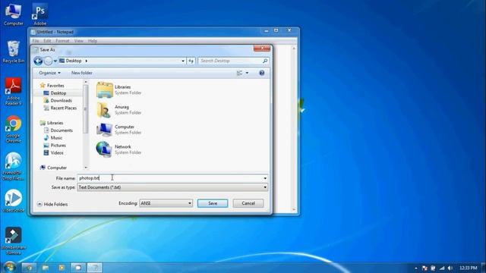
Task: Click the File name text field
Action: 169,178
